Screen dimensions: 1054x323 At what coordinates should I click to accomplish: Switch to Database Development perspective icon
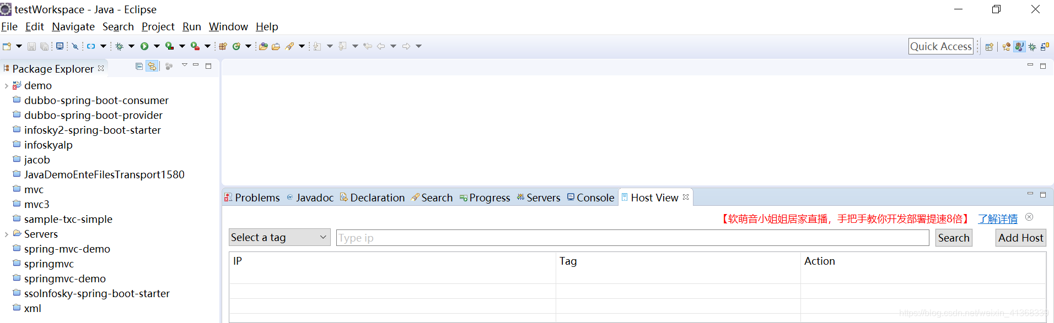[1045, 47]
